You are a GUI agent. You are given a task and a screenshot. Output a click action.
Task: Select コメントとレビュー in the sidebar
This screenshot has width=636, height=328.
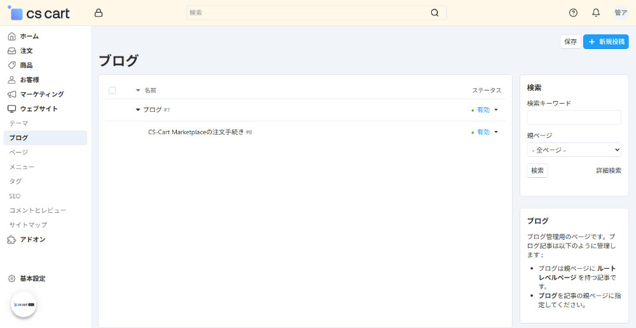tap(38, 210)
